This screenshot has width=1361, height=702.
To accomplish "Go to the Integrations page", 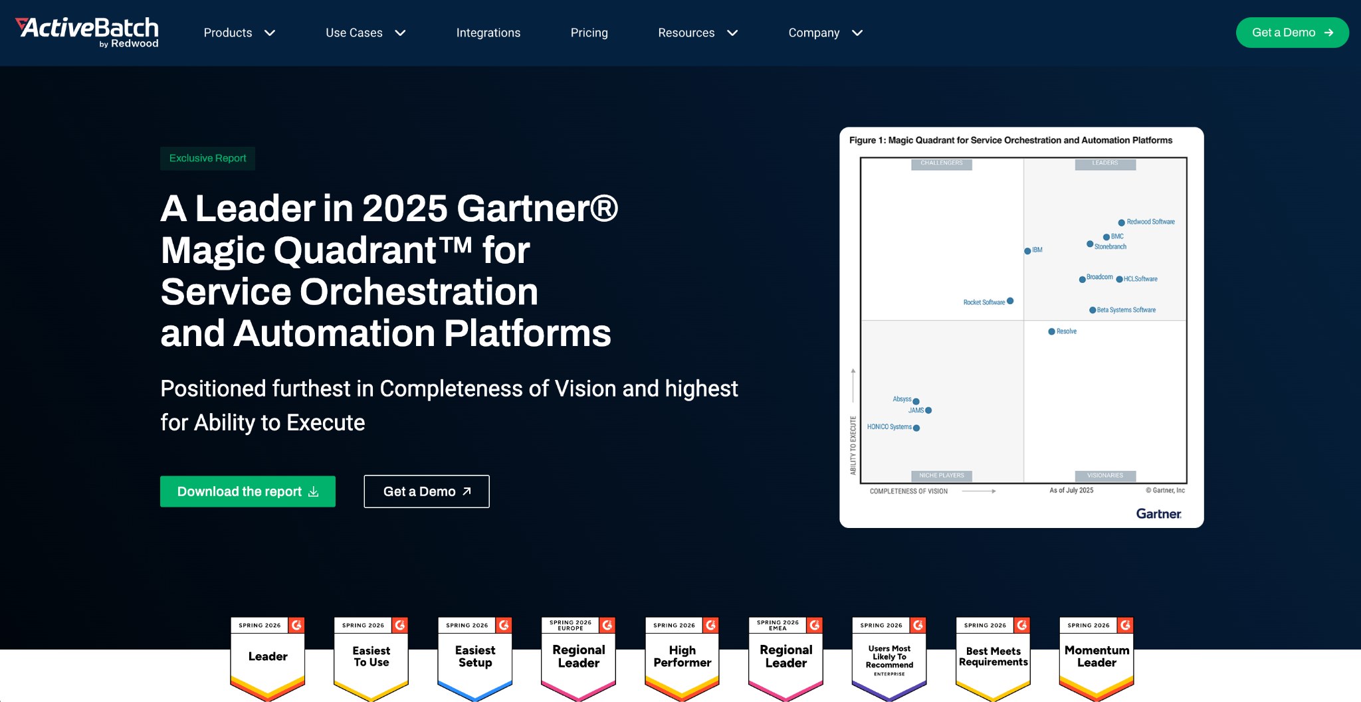I will click(x=488, y=33).
